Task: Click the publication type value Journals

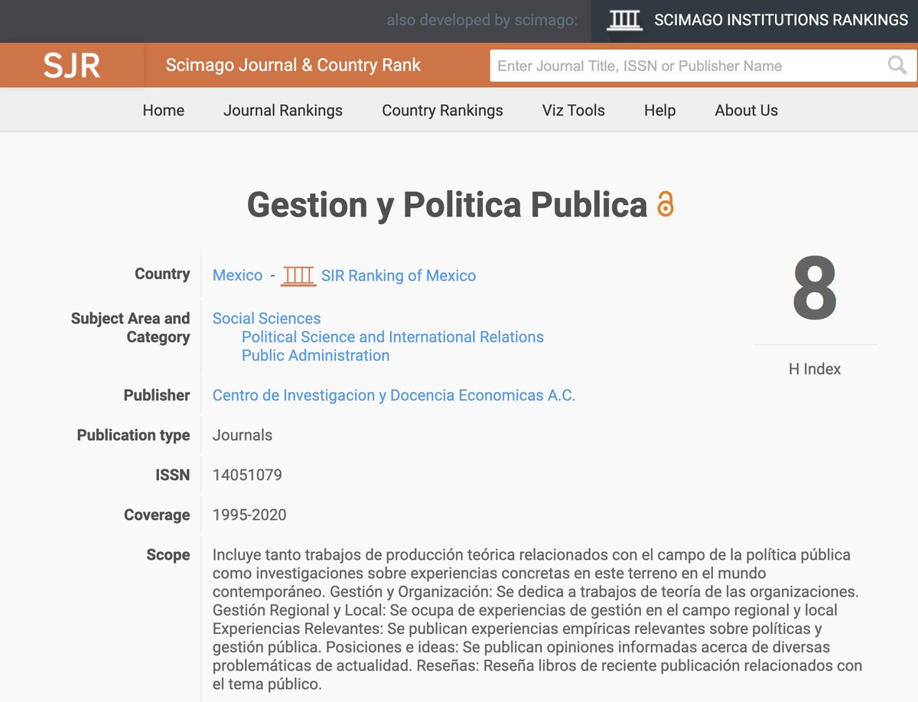Action: (x=243, y=435)
